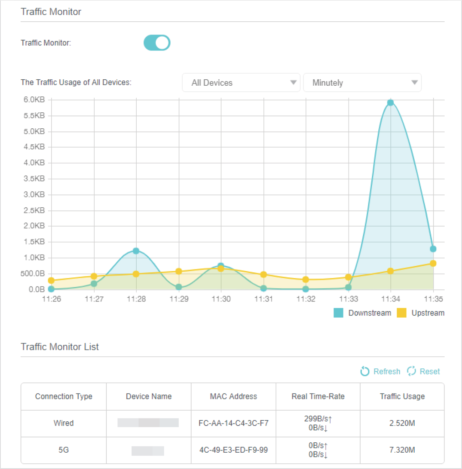Click the All Devices dropdown arrow
Image resolution: width=462 pixels, height=469 pixels.
pyautogui.click(x=293, y=82)
